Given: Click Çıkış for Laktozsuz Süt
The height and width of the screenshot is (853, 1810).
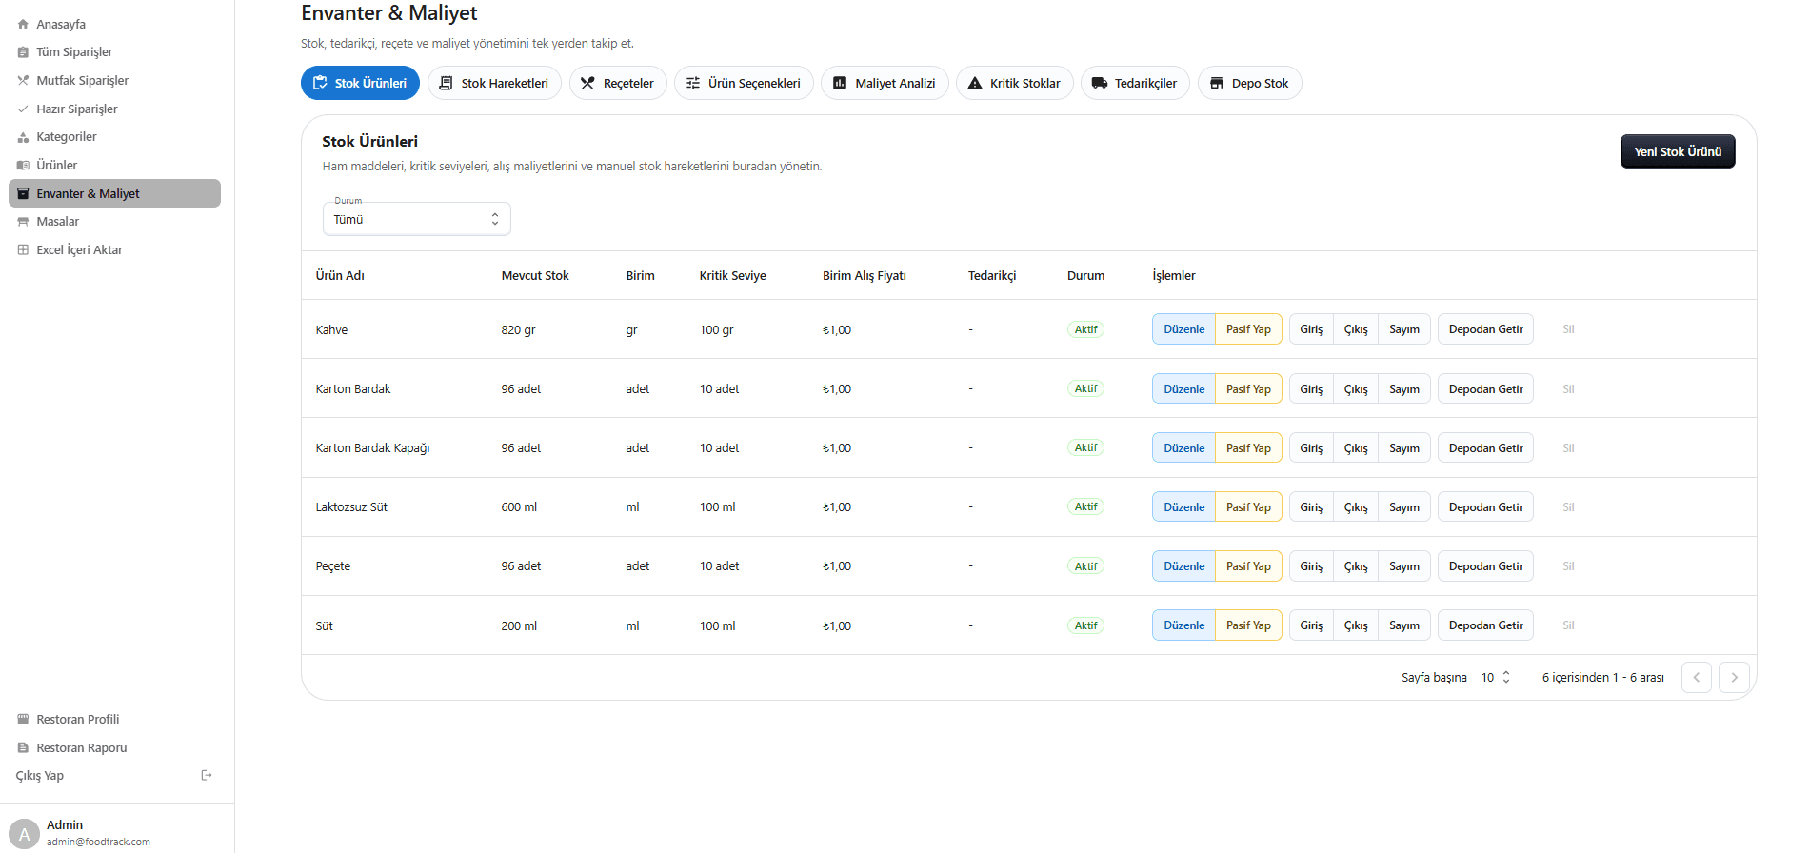Looking at the screenshot, I should [x=1356, y=507].
